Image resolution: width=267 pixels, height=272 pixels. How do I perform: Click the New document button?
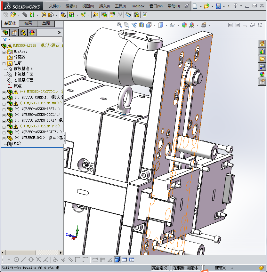point(195,6)
